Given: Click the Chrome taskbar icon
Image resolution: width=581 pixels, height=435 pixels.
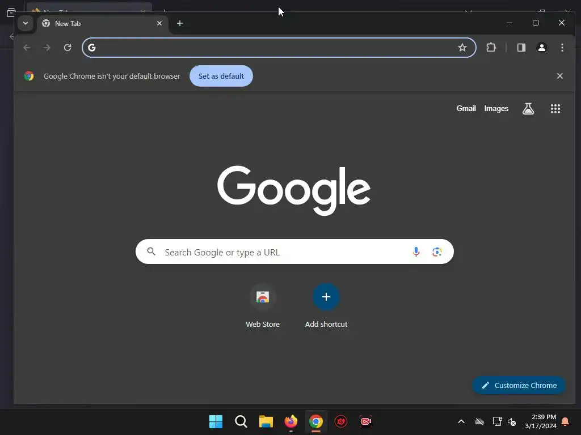Looking at the screenshot, I should point(315,421).
